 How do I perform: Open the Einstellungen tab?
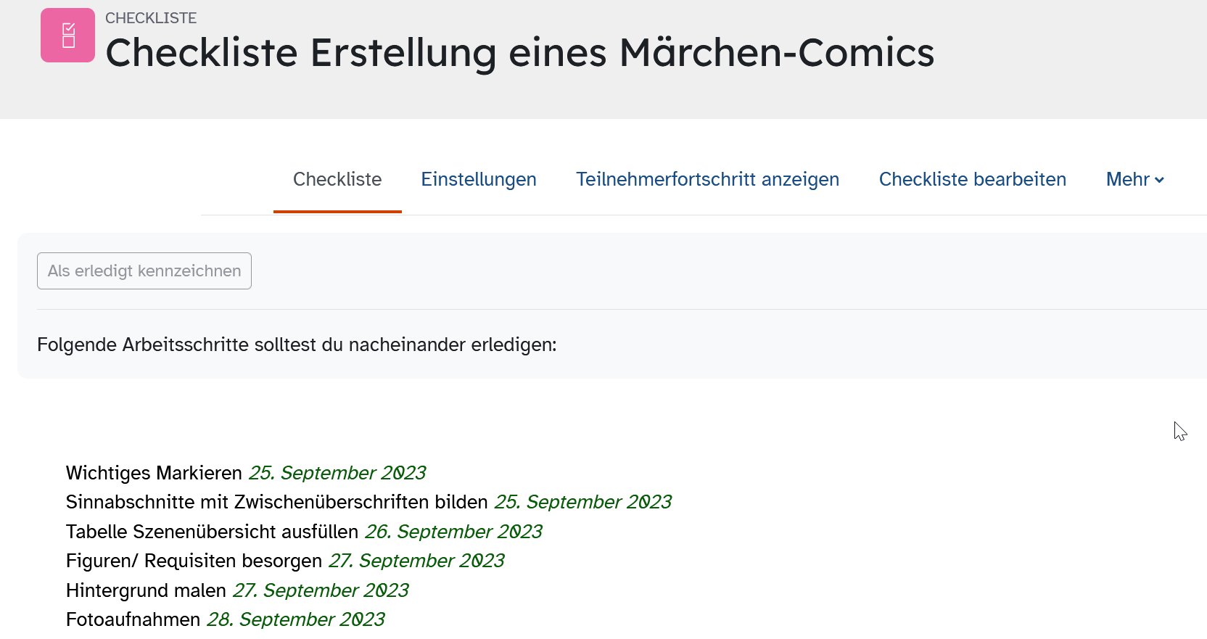click(479, 179)
